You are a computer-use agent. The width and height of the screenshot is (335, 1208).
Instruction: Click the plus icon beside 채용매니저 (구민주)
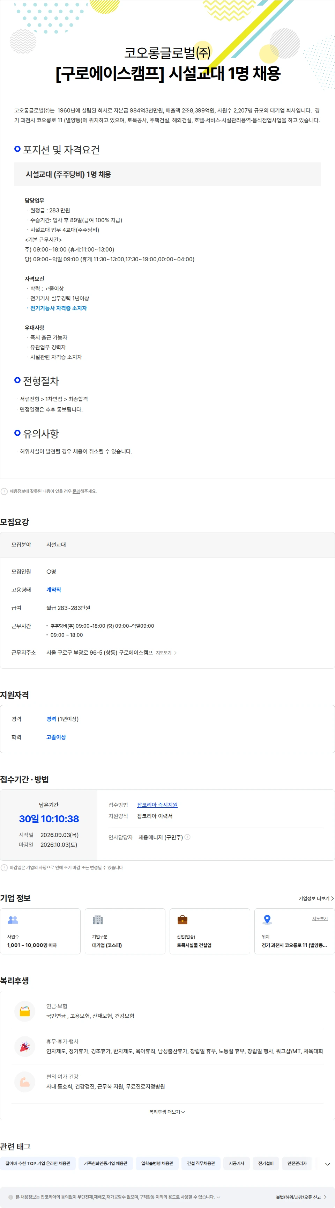(x=187, y=837)
